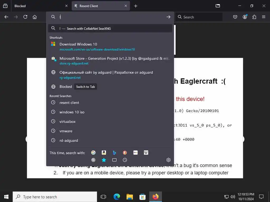The height and width of the screenshot is (202, 270).
Task: Pick recent search 'windows 10 iso'
Action: click(110, 112)
